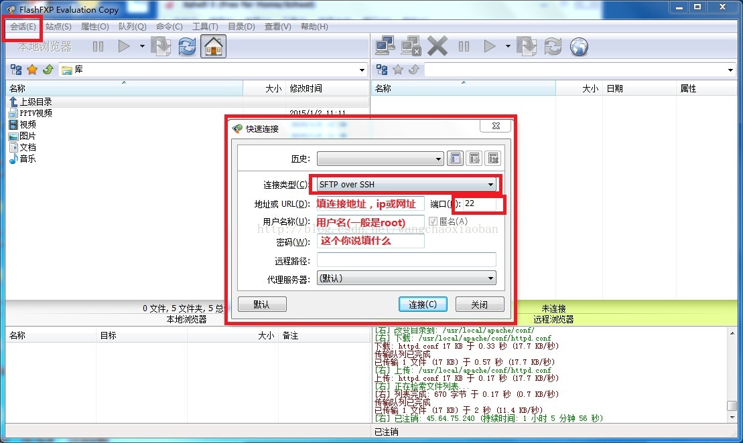Click local up-directory green arrow icon
This screenshot has height=443, width=743.
tap(48, 70)
